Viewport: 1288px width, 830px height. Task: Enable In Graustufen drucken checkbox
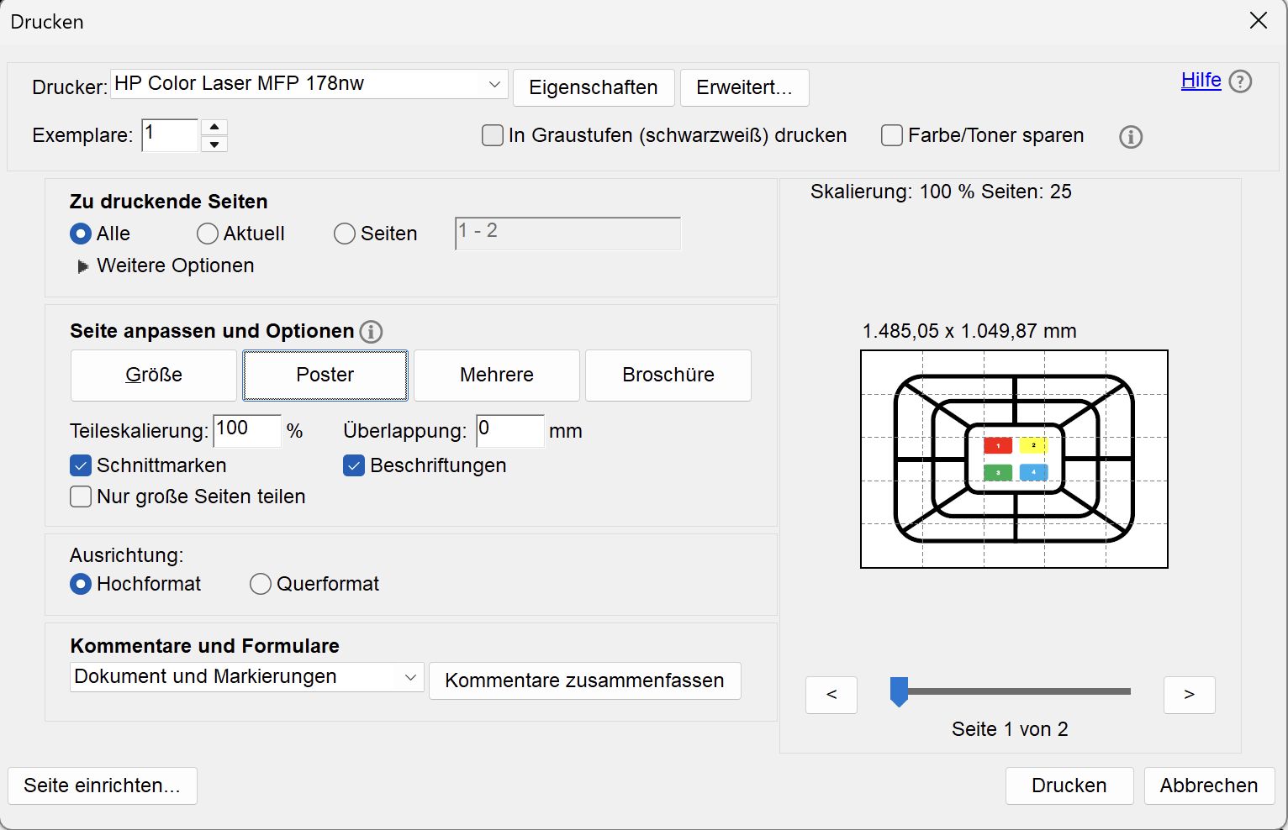493,135
